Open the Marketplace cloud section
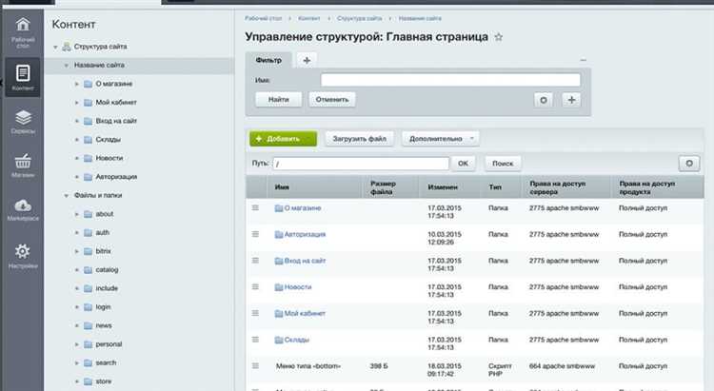 23,209
